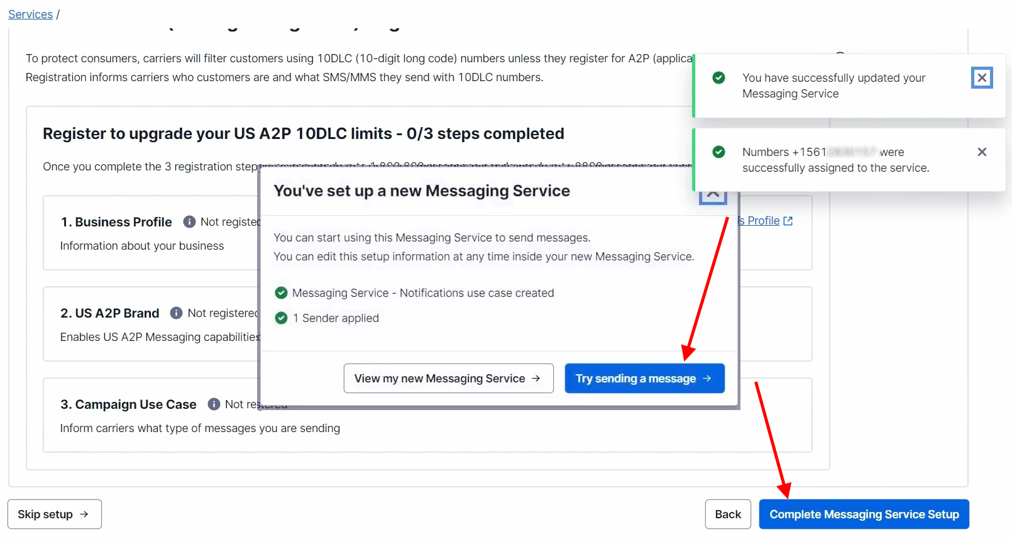The image size is (1012, 539).
Task: Click Complete Messaging Service Setup
Action: (x=864, y=514)
